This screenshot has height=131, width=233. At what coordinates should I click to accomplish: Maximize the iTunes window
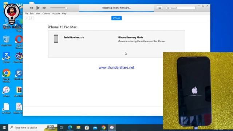pyautogui.click(x=203, y=6)
